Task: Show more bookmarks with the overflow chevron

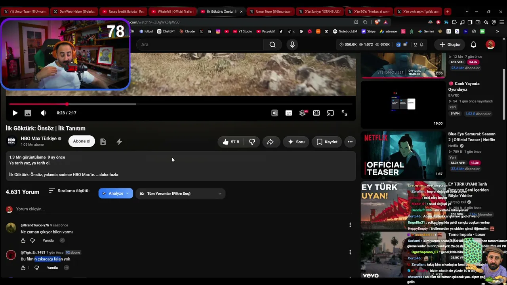Action: [497, 31]
